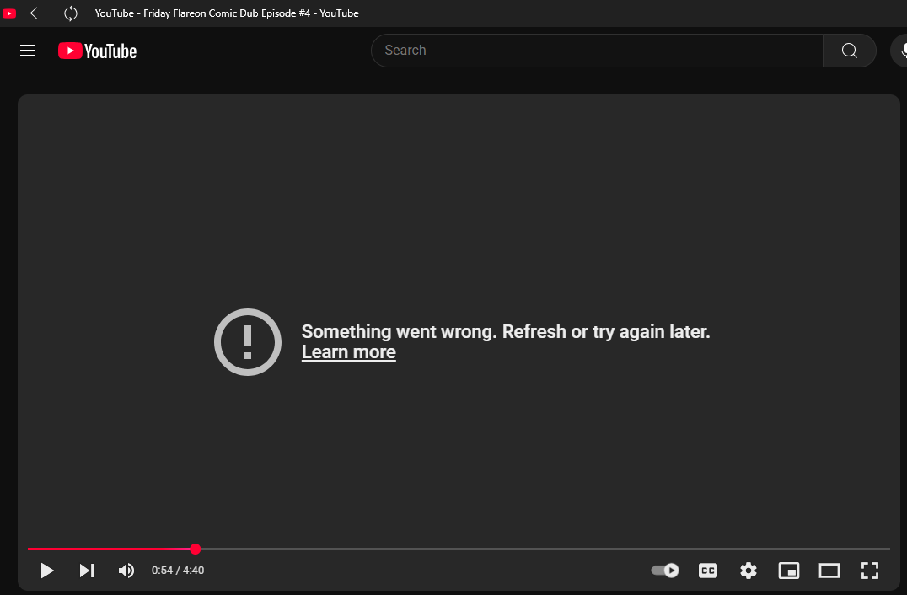Enter fullscreen mode
Image resolution: width=907 pixels, height=595 pixels.
(869, 571)
